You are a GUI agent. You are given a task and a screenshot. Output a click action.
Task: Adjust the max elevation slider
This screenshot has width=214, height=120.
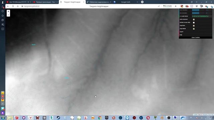coord(198,10)
